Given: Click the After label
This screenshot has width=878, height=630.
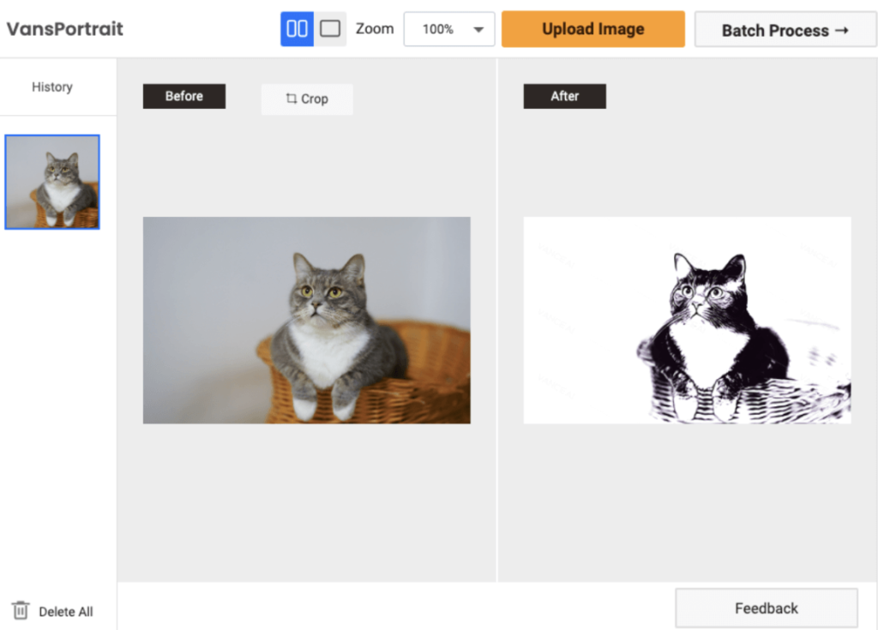Looking at the screenshot, I should (564, 96).
